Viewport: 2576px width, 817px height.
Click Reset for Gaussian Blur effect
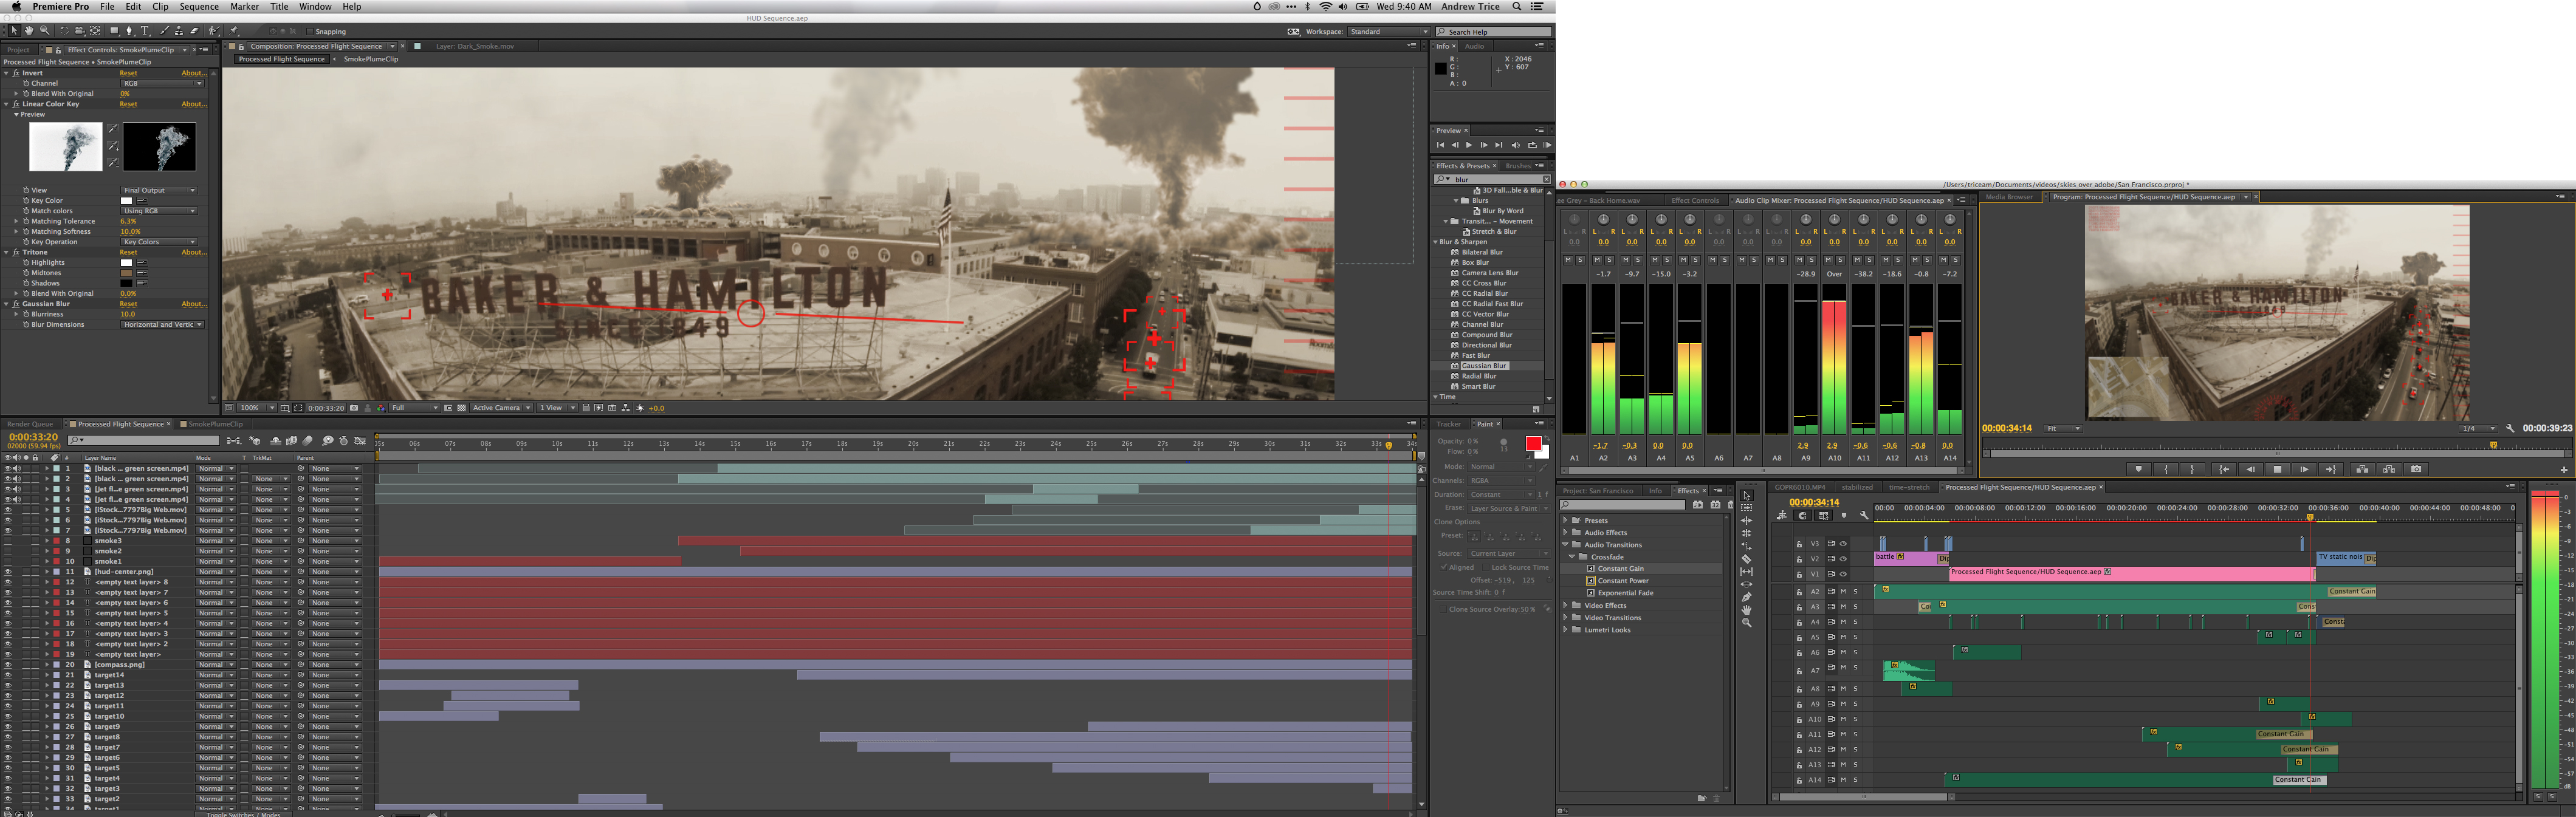(128, 304)
